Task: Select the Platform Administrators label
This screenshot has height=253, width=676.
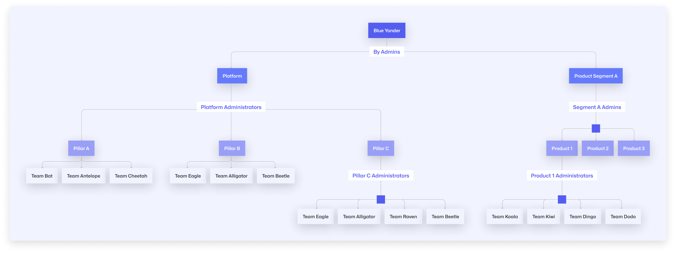Action: 231,107
